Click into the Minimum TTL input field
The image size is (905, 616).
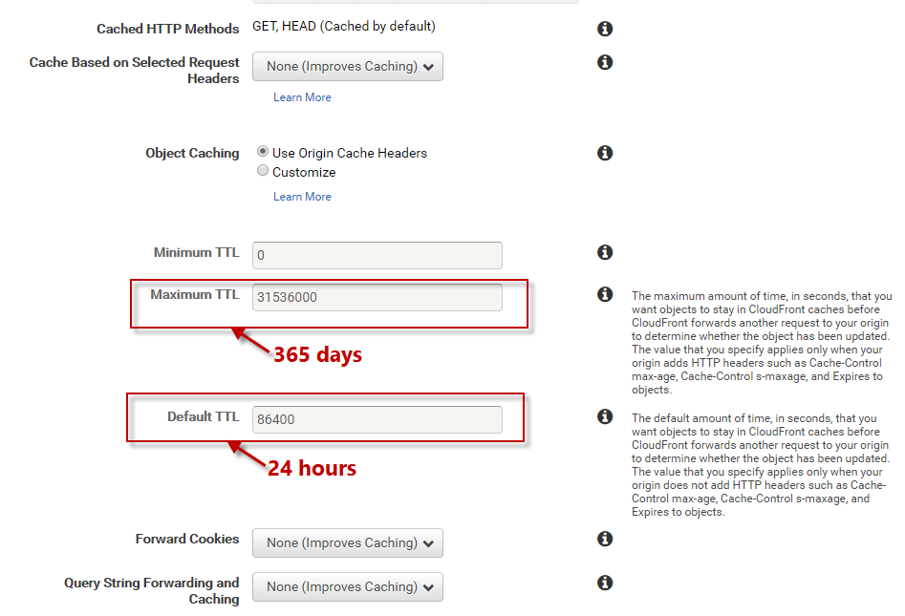pyautogui.click(x=377, y=256)
